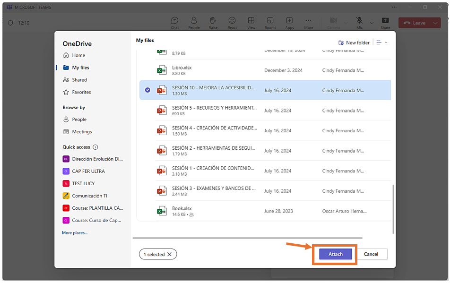
Task: Open TEST LUCY quick access location
Action: tap(83, 183)
